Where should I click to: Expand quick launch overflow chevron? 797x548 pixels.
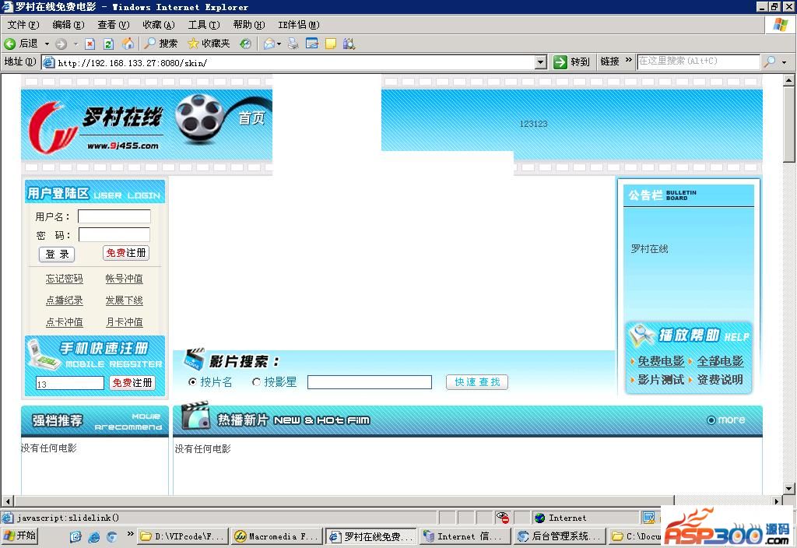pos(130,533)
